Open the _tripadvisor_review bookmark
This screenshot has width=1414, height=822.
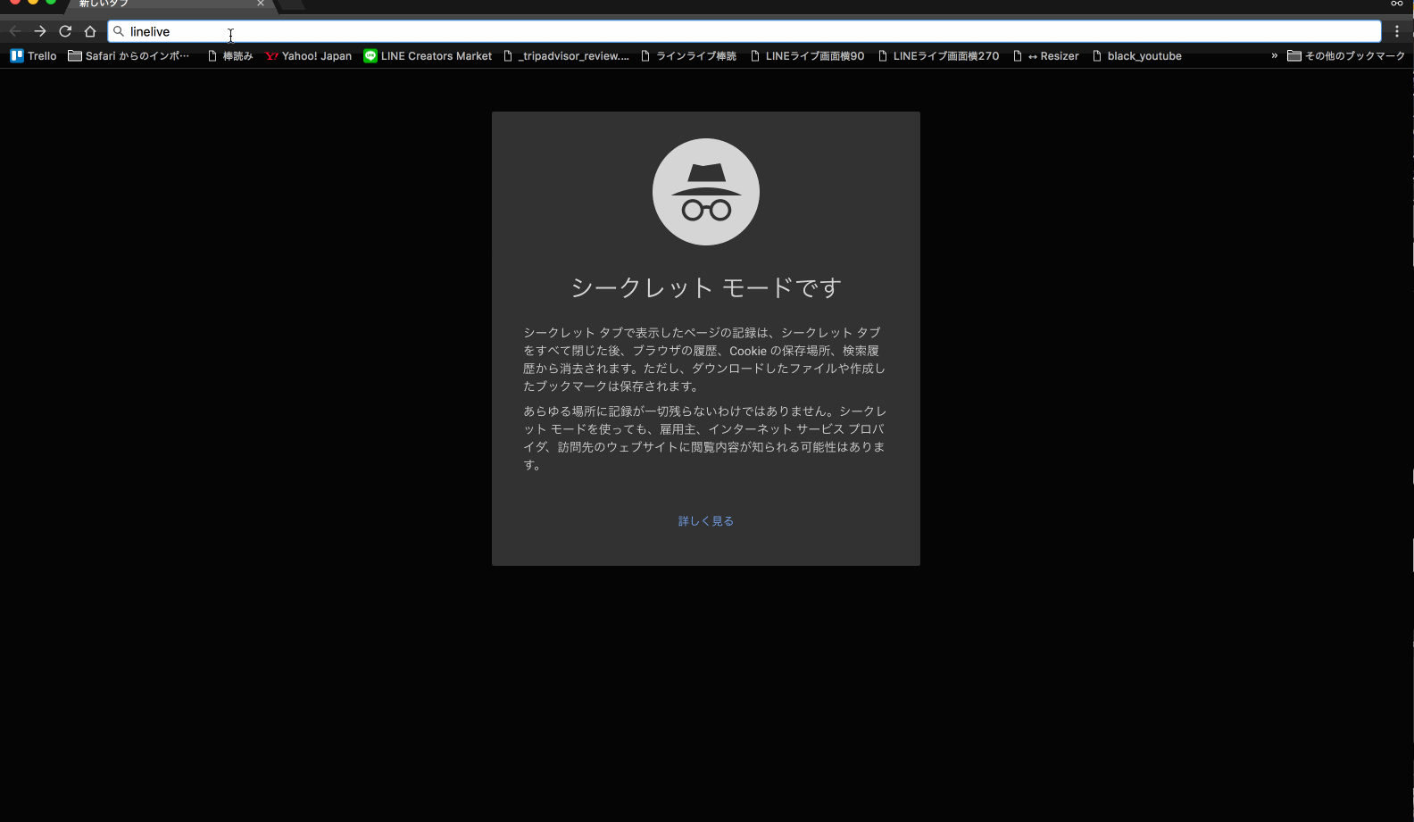click(566, 55)
